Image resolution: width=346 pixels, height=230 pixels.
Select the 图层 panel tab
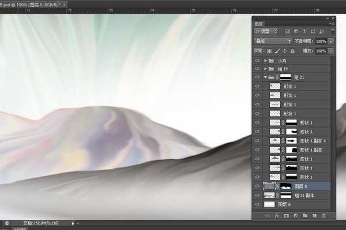click(x=258, y=24)
